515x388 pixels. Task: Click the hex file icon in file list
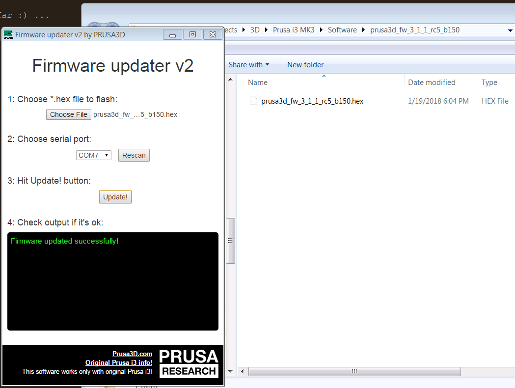tap(253, 101)
